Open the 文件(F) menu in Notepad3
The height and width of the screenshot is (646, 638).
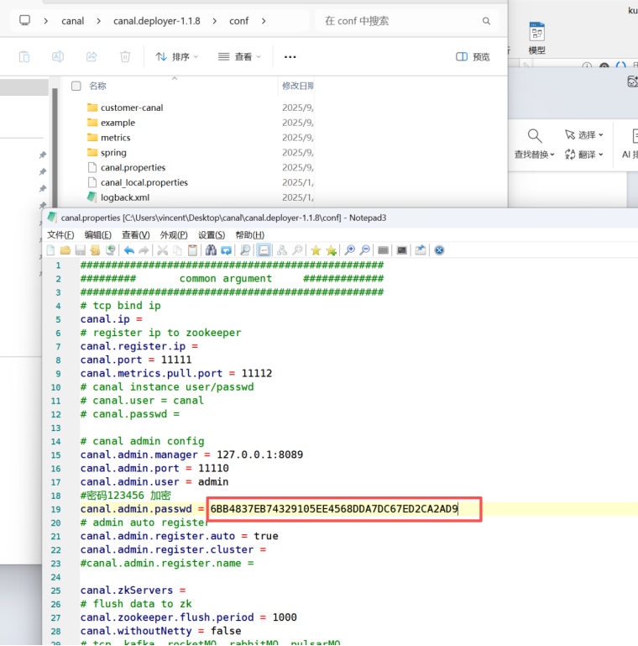point(60,235)
